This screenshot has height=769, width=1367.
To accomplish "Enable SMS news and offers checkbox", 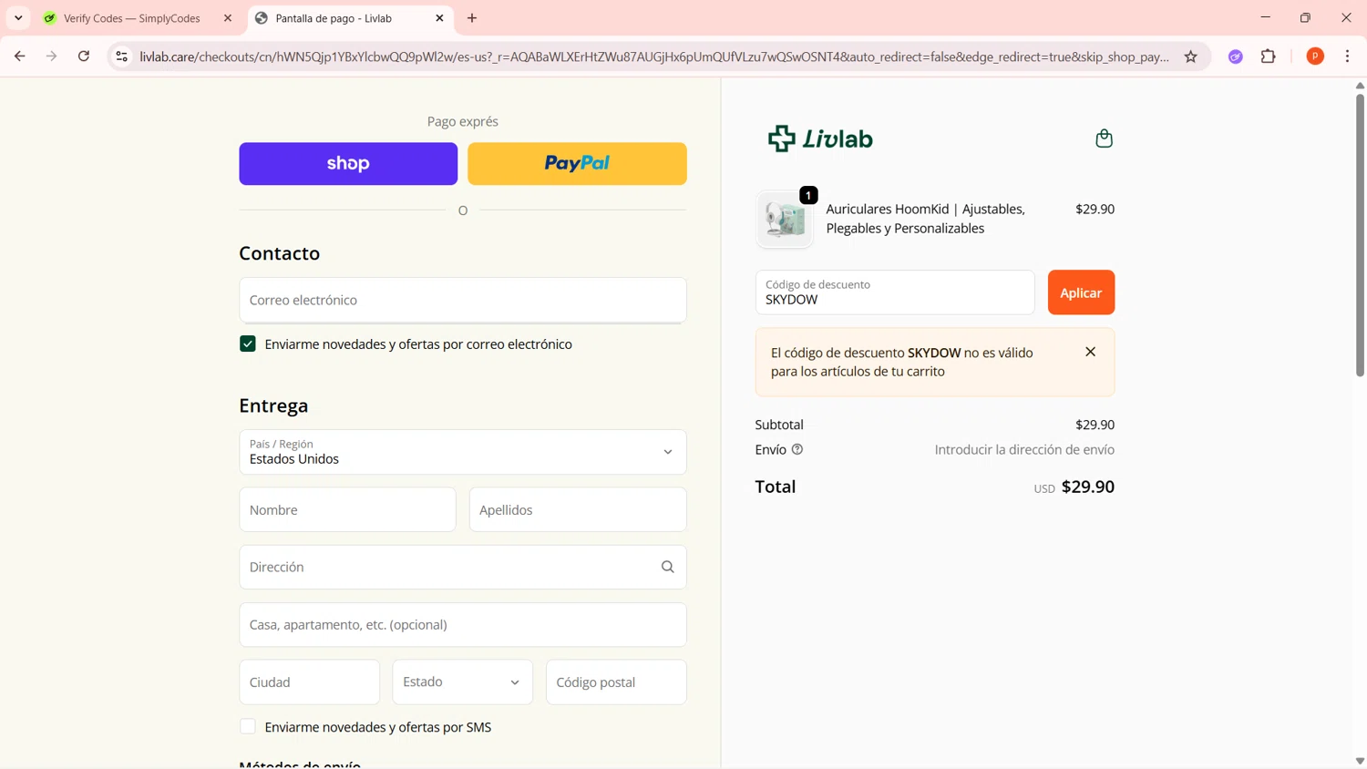I will [248, 726].
